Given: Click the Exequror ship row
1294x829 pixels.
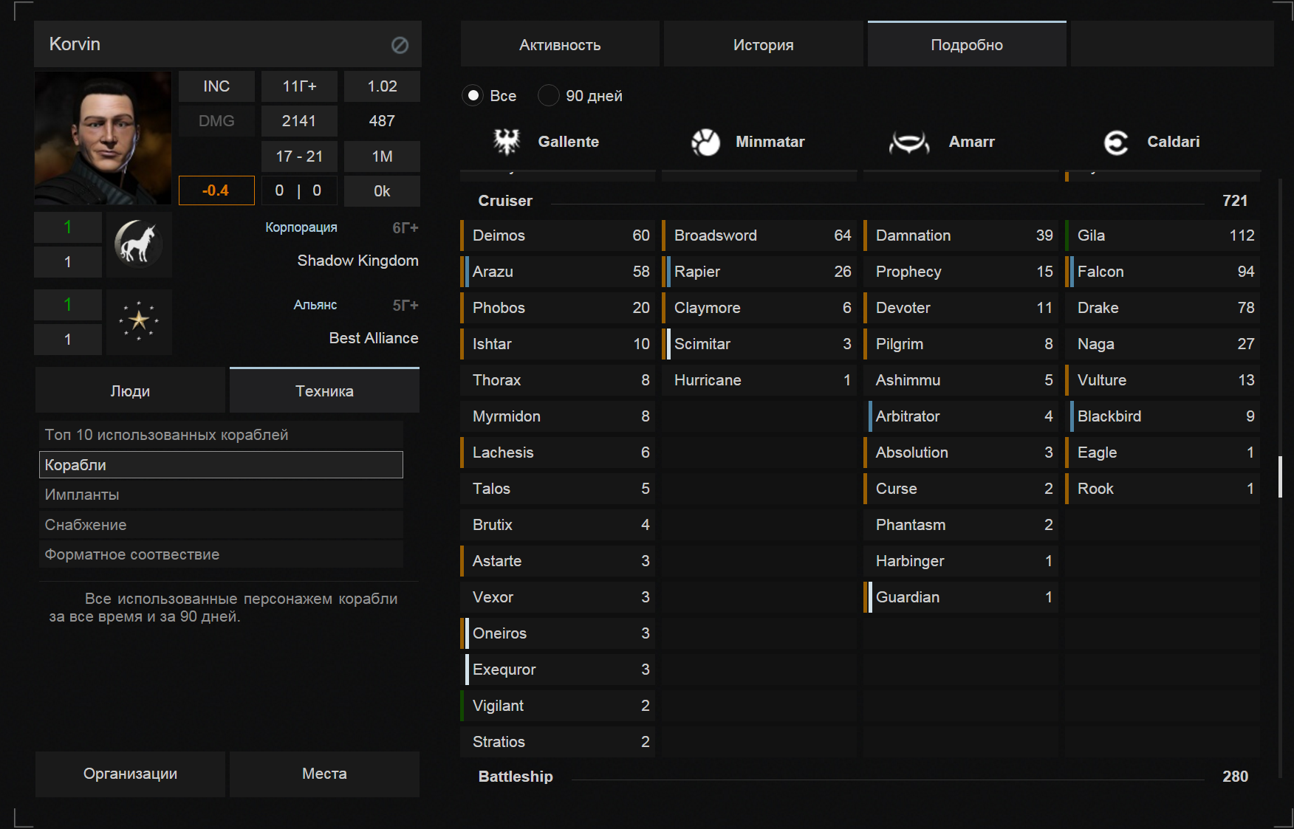Looking at the screenshot, I should point(558,670).
